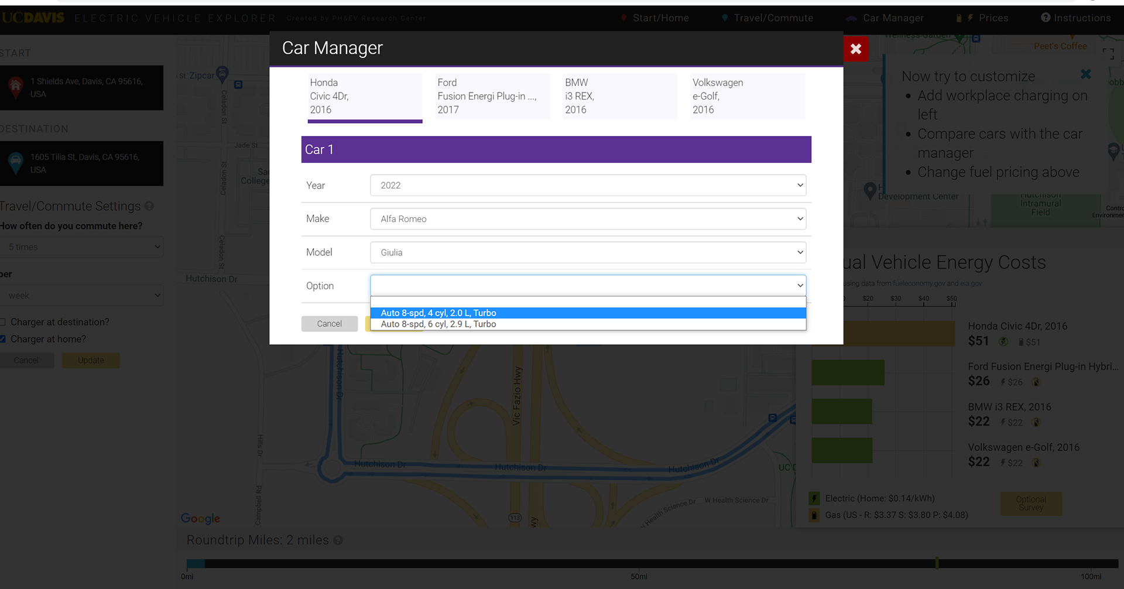
Task: Toggle 'Charger at destination?' checkbox
Action: click(x=3, y=322)
